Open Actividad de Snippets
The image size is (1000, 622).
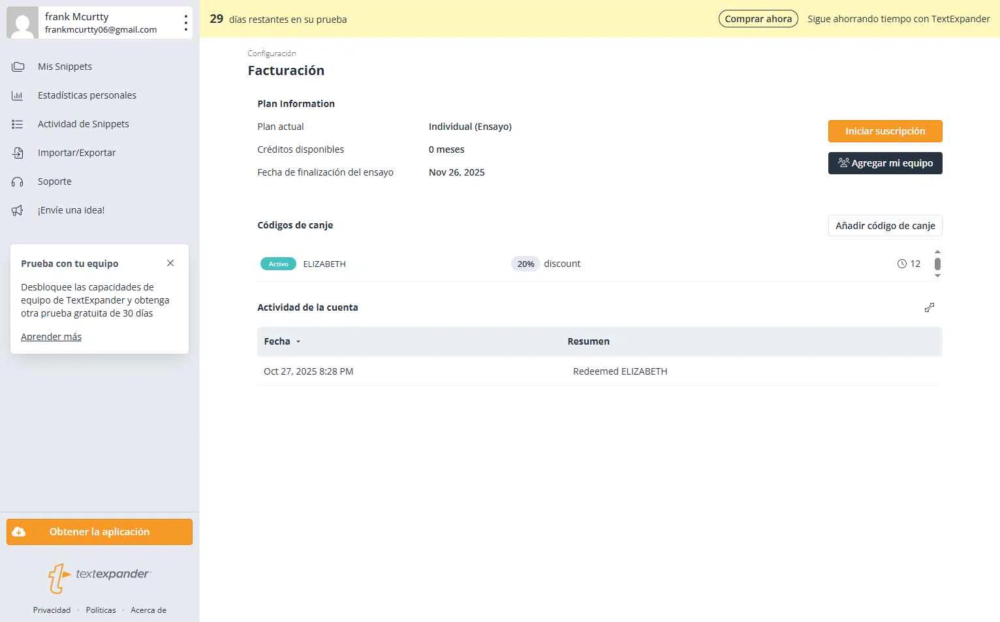click(x=84, y=124)
